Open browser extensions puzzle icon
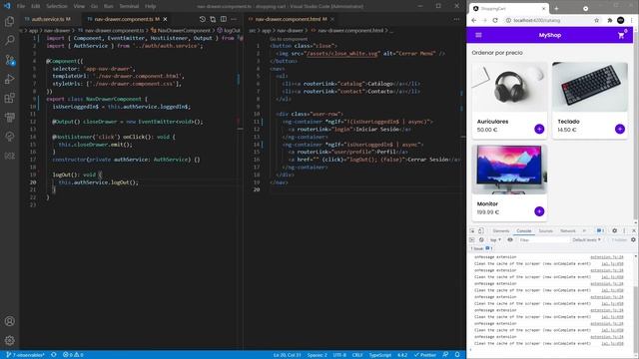 [x=610, y=20]
